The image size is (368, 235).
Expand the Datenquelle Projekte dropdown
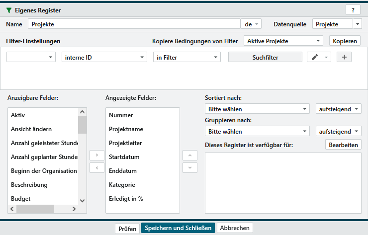[x=357, y=24]
